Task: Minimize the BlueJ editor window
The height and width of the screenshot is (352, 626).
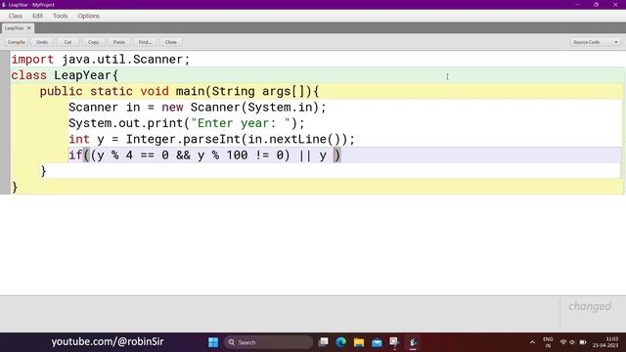Action: click(577, 5)
